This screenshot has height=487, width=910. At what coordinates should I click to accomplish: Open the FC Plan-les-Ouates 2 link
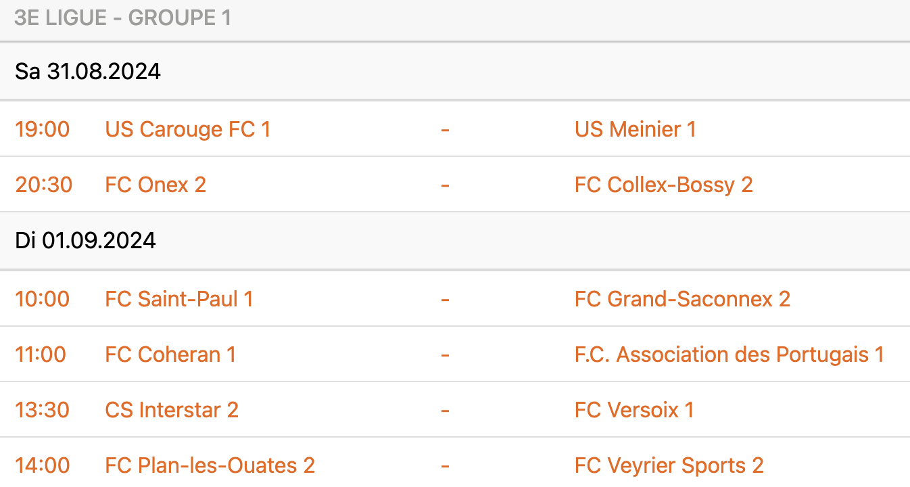pyautogui.click(x=210, y=465)
